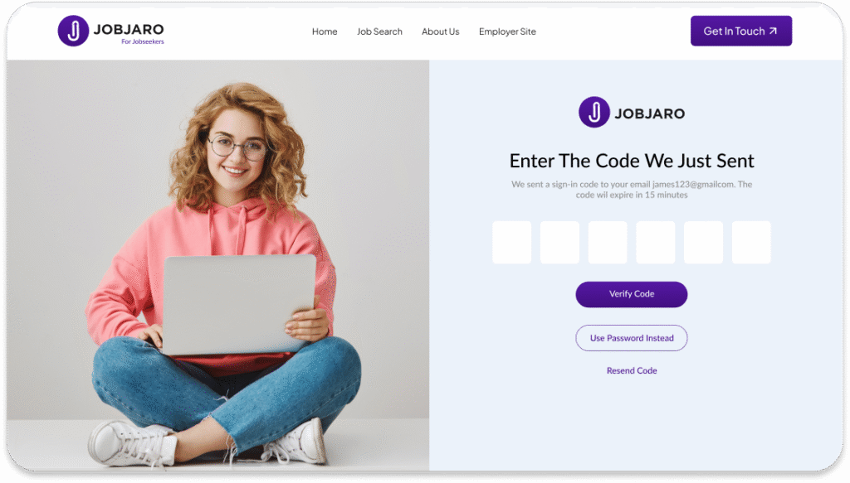Click the Verify Code button

tap(632, 294)
